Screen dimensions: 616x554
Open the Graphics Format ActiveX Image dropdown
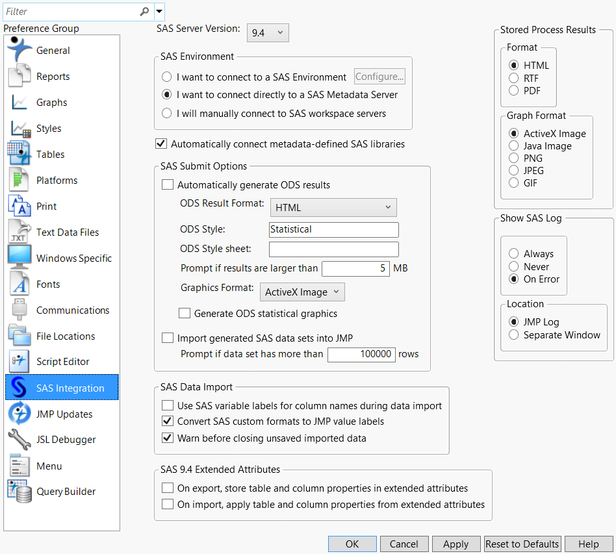pyautogui.click(x=302, y=292)
